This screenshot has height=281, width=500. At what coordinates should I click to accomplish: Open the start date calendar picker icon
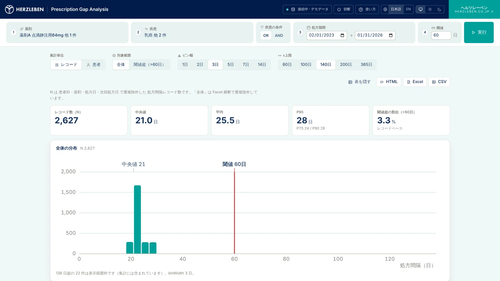342,35
